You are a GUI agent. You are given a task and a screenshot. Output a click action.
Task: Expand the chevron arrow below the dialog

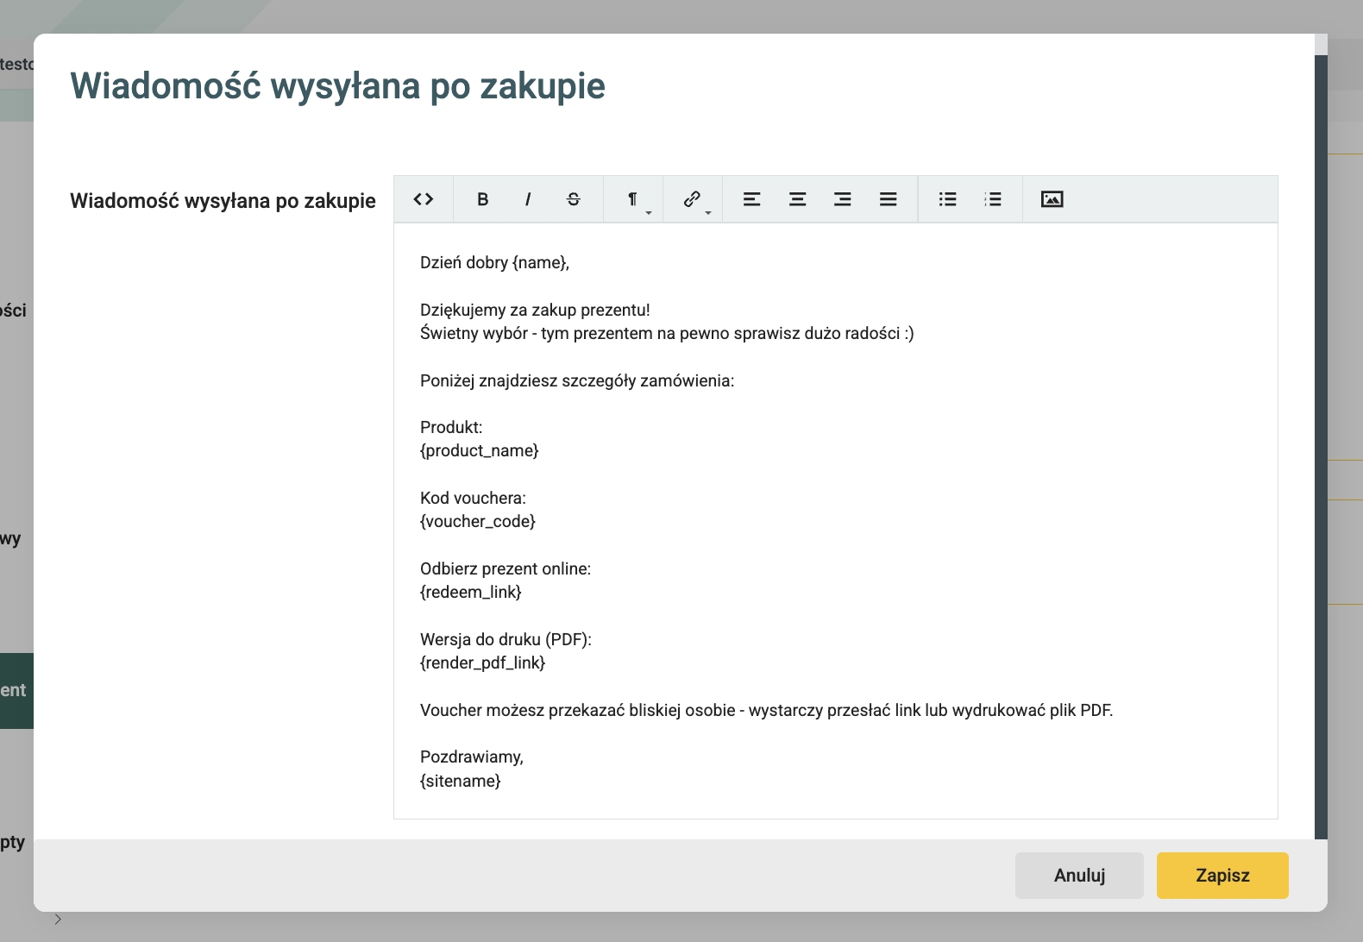pyautogui.click(x=58, y=920)
